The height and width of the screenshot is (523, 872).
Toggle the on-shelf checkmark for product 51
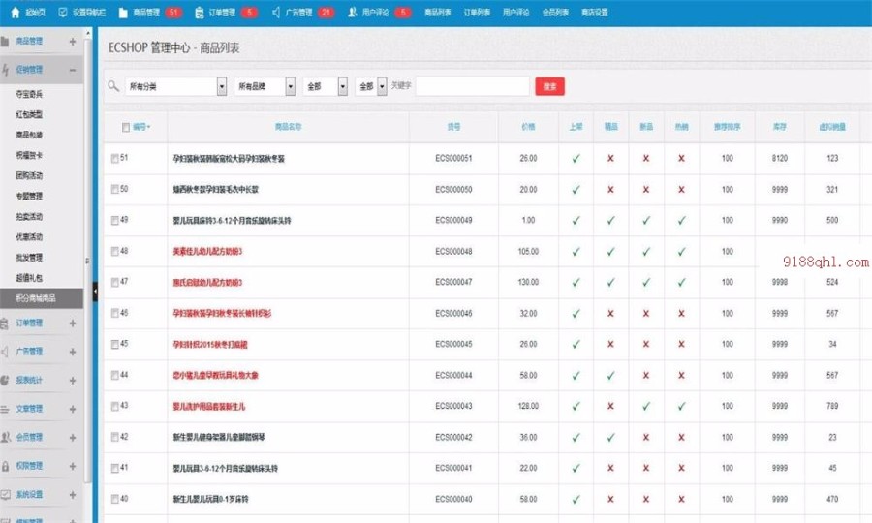point(576,159)
